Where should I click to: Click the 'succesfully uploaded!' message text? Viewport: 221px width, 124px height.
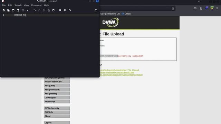click(131, 56)
